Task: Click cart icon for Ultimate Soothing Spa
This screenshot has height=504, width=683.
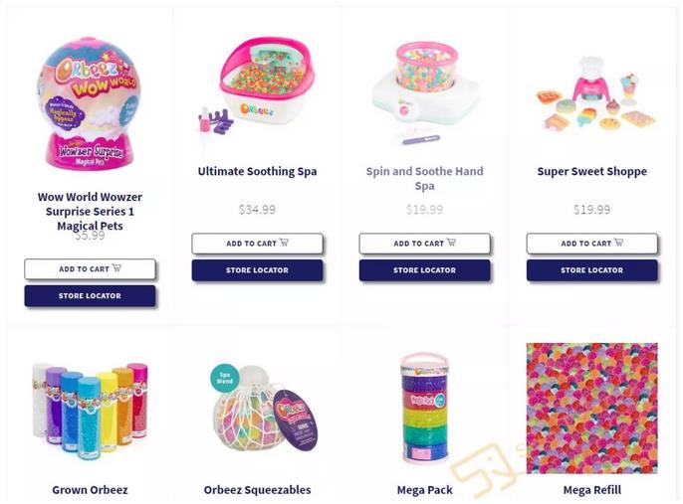Action: click(284, 243)
